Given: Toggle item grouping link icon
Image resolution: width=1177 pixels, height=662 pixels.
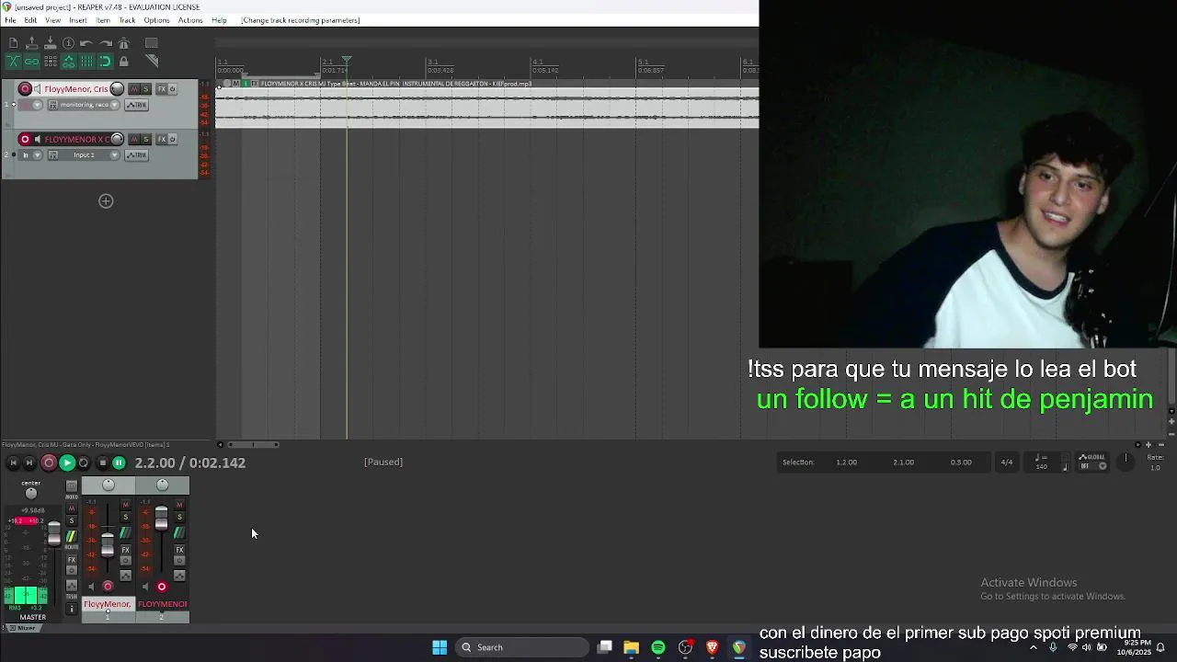Looking at the screenshot, I should pyautogui.click(x=31, y=62).
